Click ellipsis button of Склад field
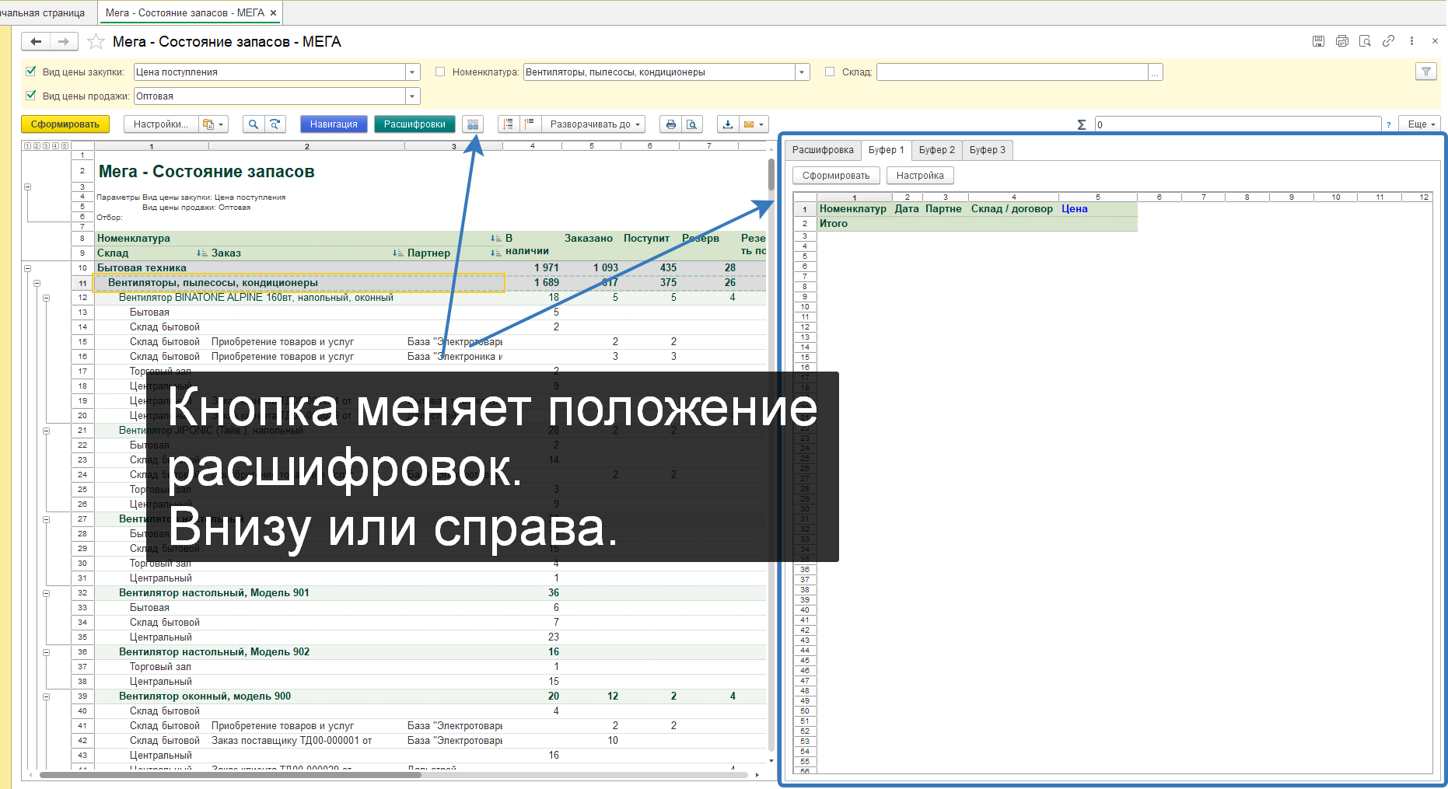 tap(1156, 72)
